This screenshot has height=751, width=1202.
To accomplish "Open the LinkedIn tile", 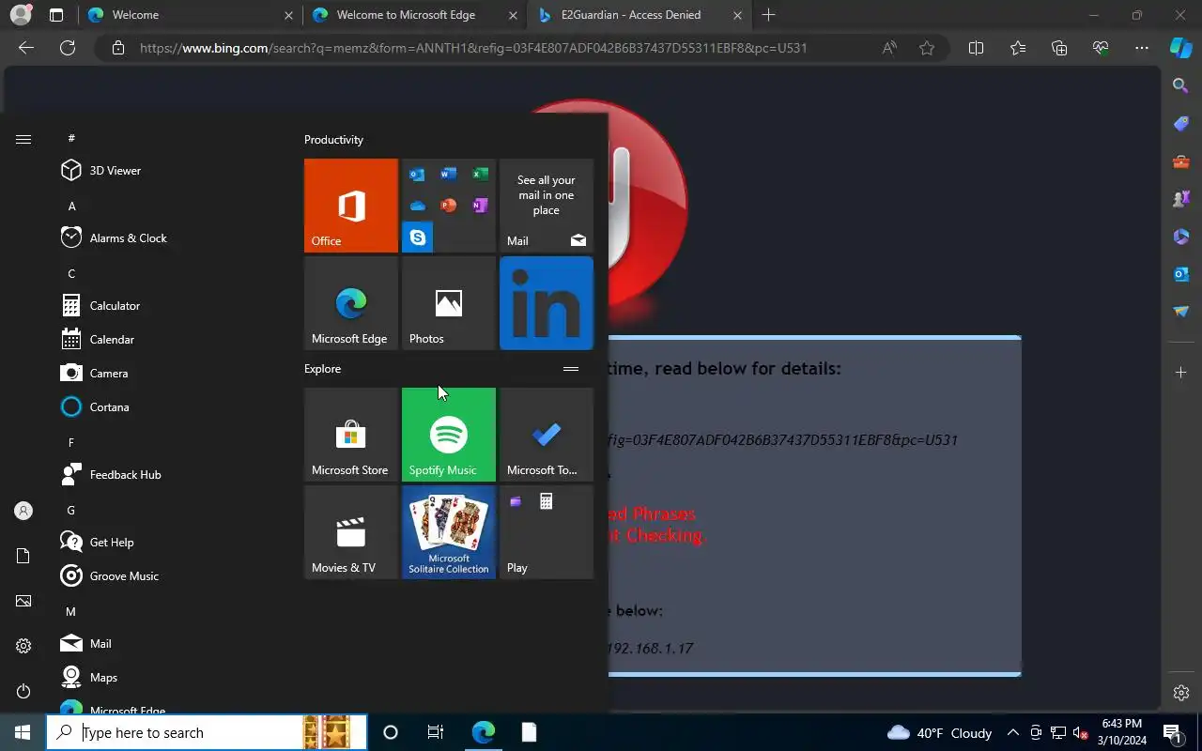I will pyautogui.click(x=547, y=303).
